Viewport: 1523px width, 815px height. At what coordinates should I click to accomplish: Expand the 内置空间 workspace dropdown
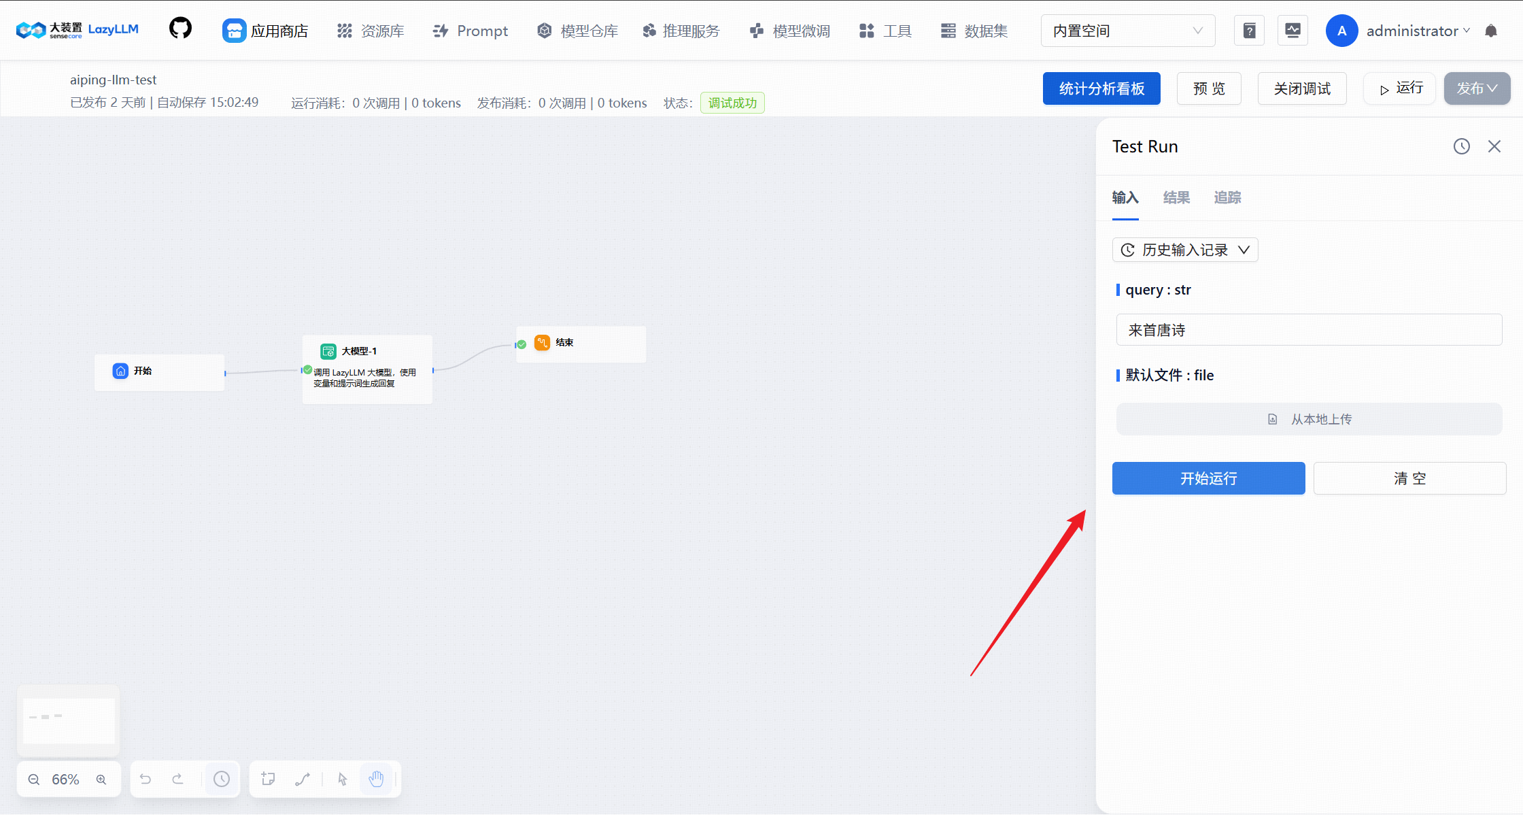click(x=1128, y=31)
